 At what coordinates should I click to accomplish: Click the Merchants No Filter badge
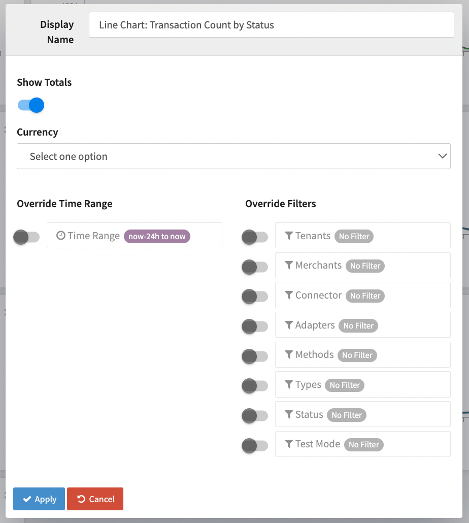click(x=365, y=266)
